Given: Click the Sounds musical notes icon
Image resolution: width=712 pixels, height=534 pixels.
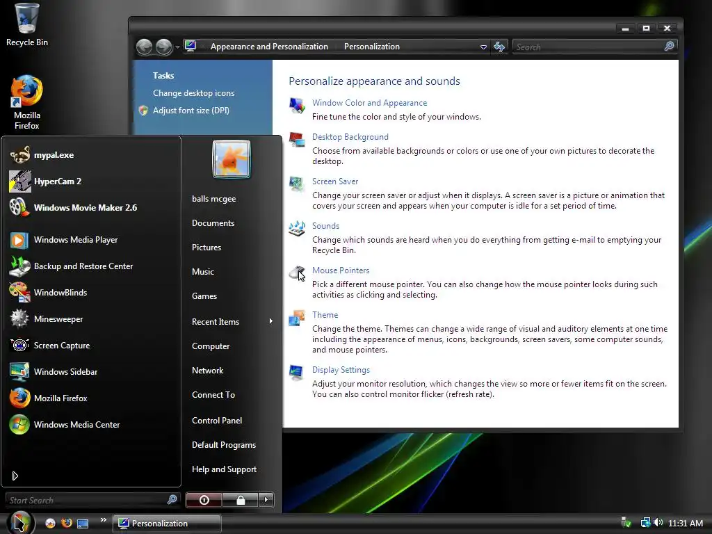Looking at the screenshot, I should click(x=297, y=228).
